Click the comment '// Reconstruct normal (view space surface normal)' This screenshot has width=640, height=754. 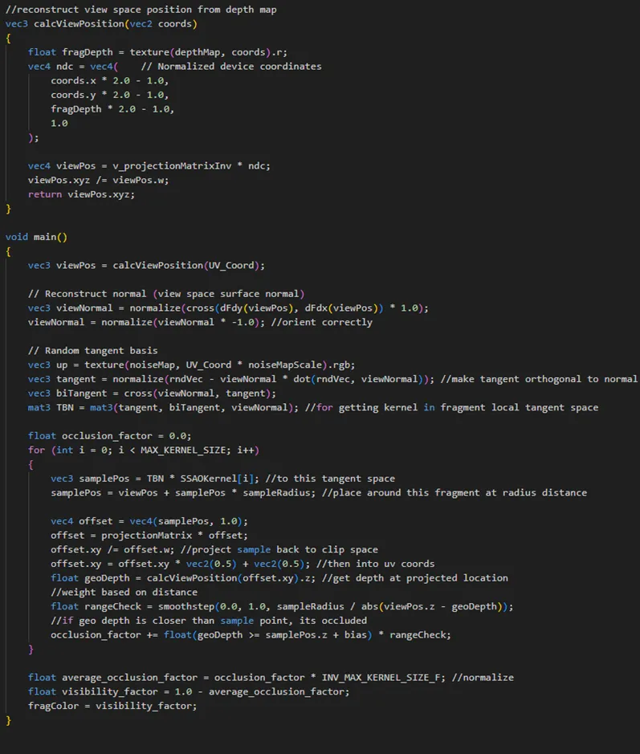click(166, 294)
